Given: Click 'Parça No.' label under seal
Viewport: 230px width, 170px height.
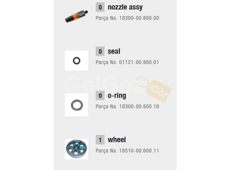Looking at the screenshot, I should (106, 62).
